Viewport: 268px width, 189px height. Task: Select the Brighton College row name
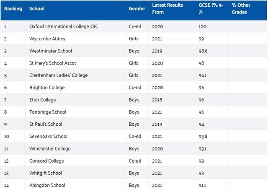tap(47, 88)
